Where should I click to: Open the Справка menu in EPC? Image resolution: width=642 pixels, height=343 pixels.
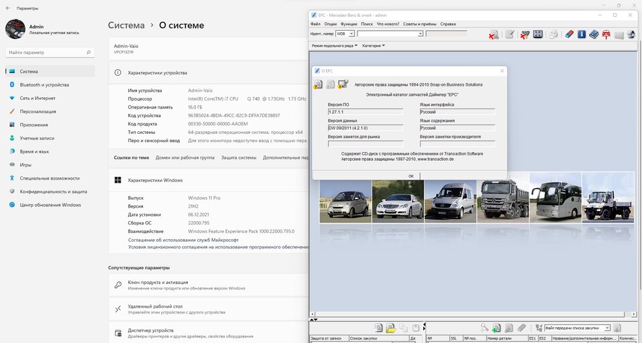click(x=448, y=24)
